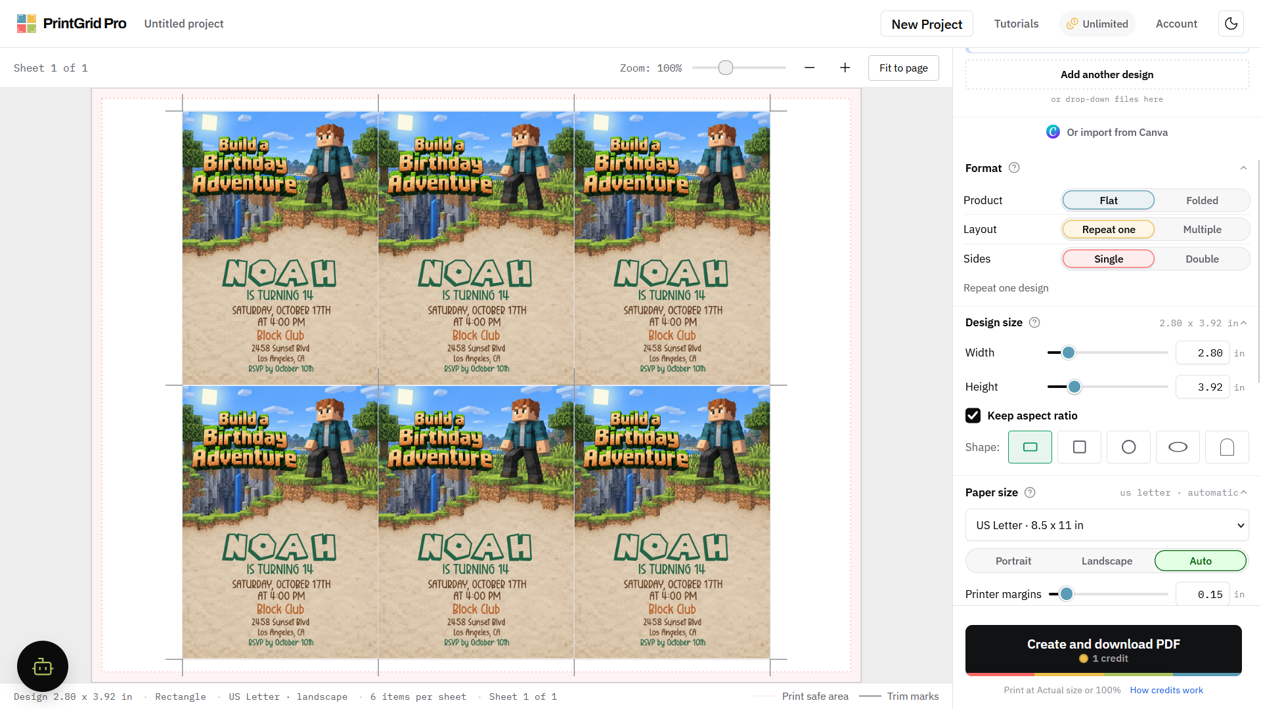Select the rectangle shape icon

(1030, 447)
